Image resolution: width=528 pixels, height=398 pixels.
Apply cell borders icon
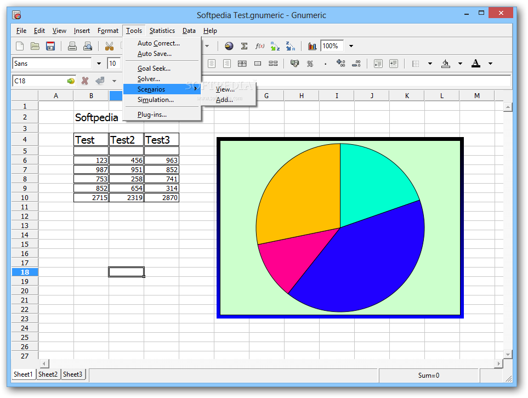tap(416, 63)
